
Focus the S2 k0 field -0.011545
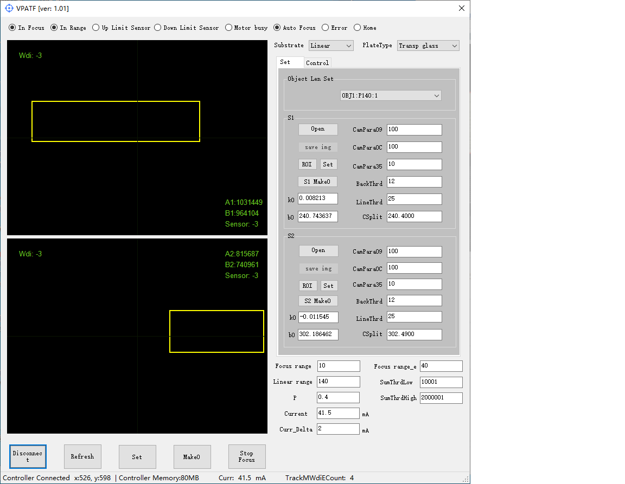click(x=318, y=317)
